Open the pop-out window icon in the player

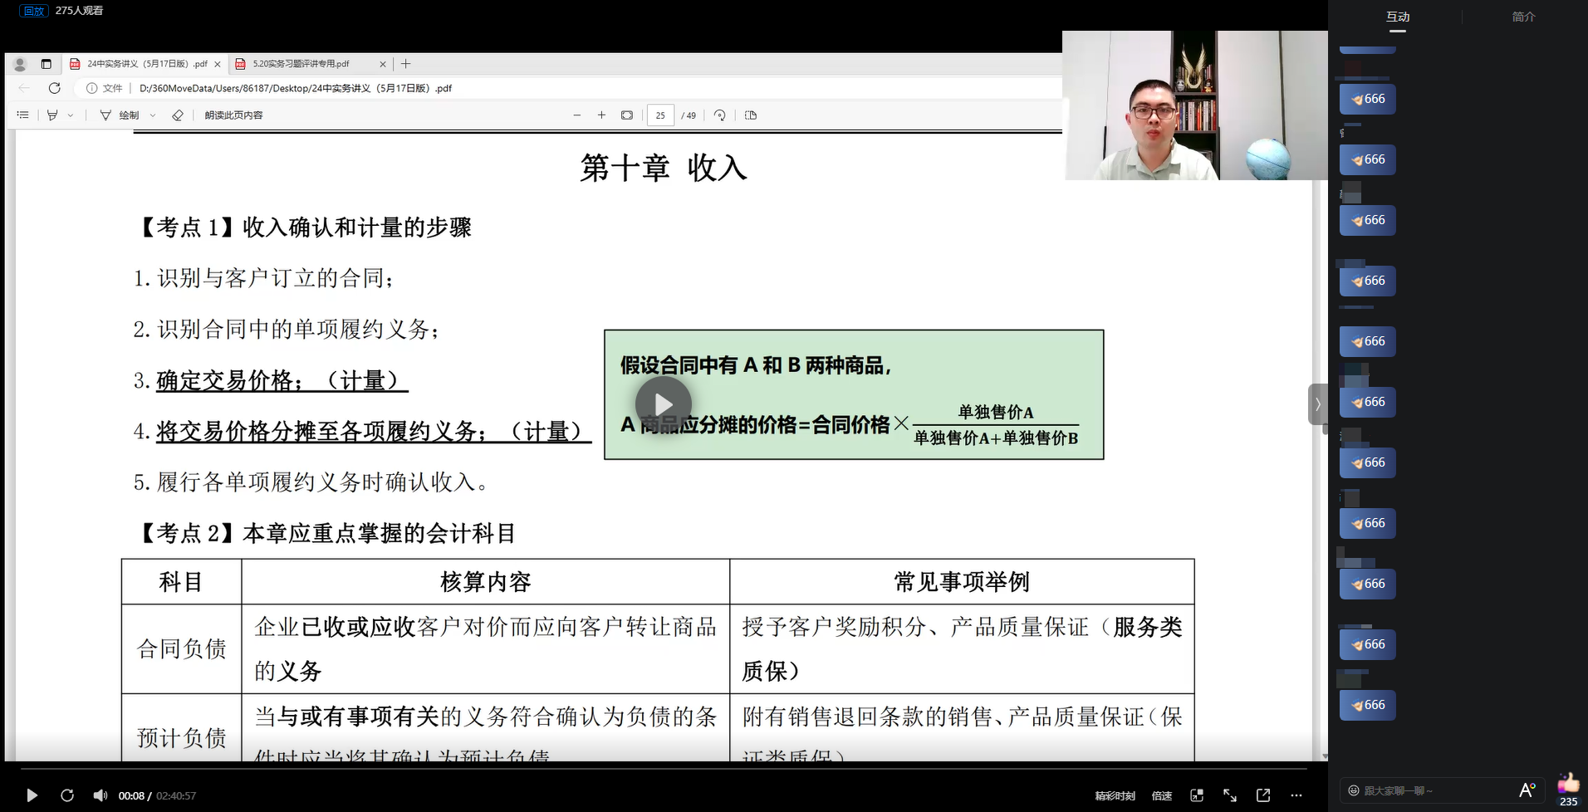tap(1263, 795)
